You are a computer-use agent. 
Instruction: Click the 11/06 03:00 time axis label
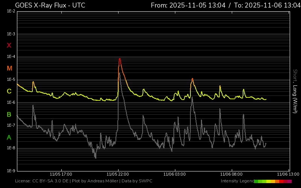(175, 174)
